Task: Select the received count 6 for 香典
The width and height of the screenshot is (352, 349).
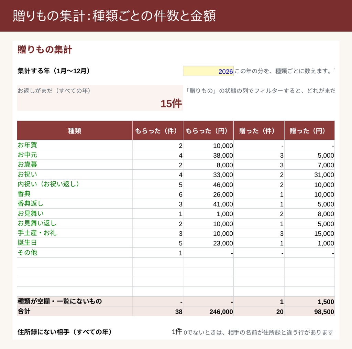Action: click(158, 194)
